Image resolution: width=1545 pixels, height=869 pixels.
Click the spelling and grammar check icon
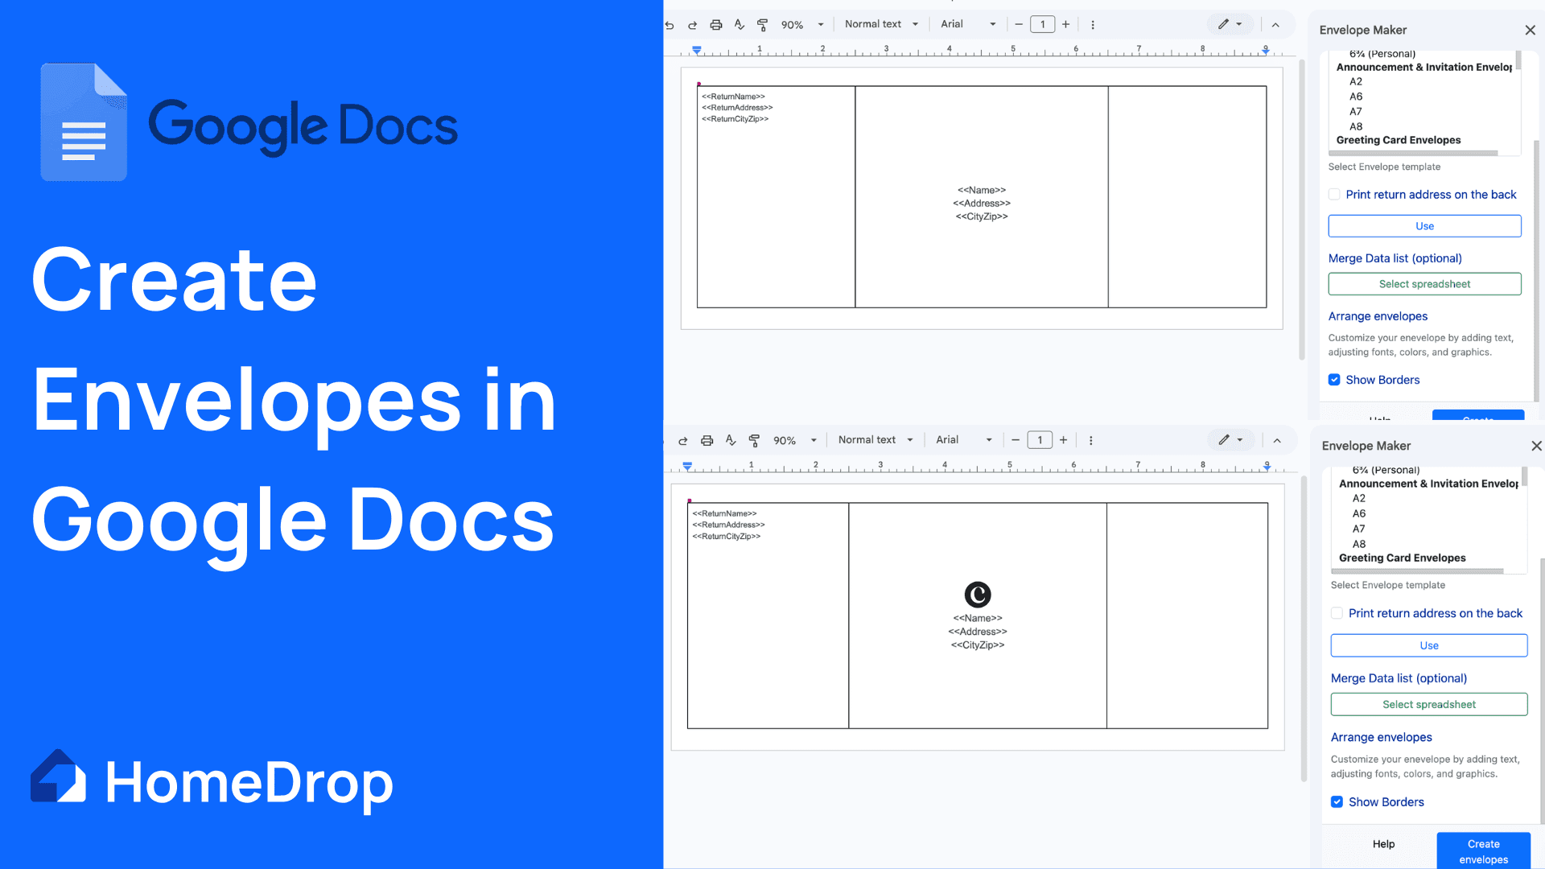click(x=739, y=24)
